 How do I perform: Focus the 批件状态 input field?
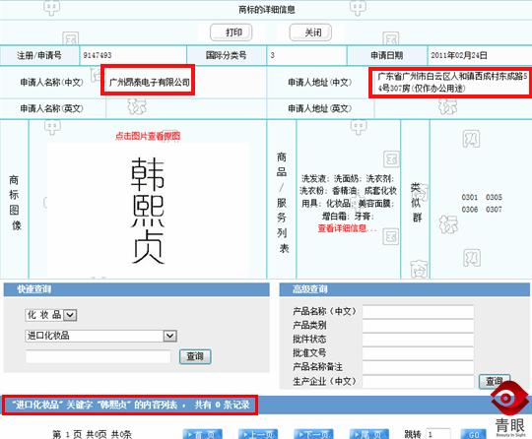click(x=418, y=340)
